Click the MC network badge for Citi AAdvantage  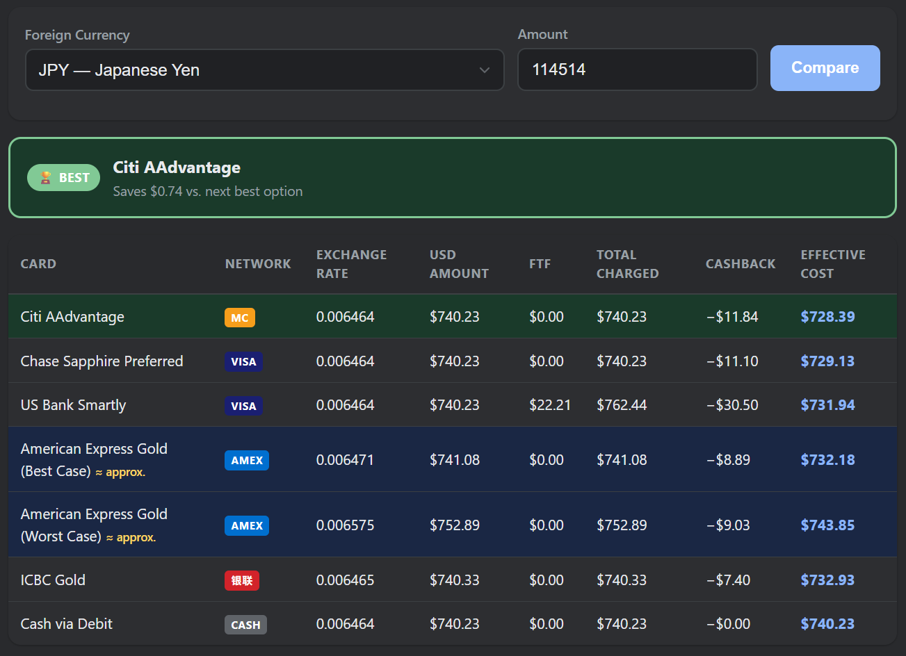click(x=240, y=318)
